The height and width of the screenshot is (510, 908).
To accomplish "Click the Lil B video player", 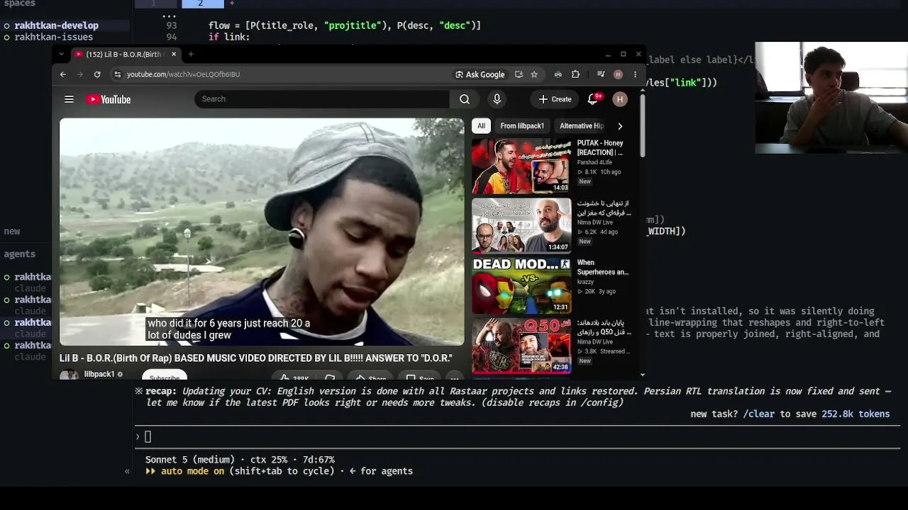I will (x=262, y=232).
